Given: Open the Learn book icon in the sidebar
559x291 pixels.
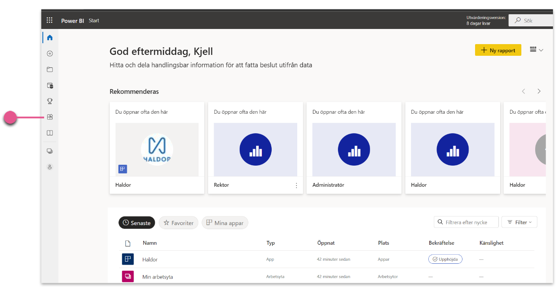Looking at the screenshot, I should point(50,133).
